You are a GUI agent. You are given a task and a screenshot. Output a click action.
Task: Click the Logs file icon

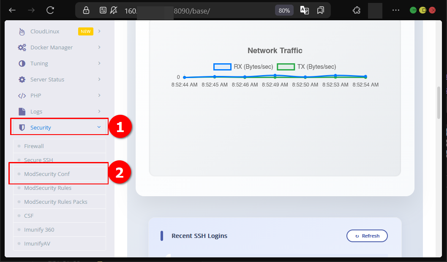(x=22, y=112)
